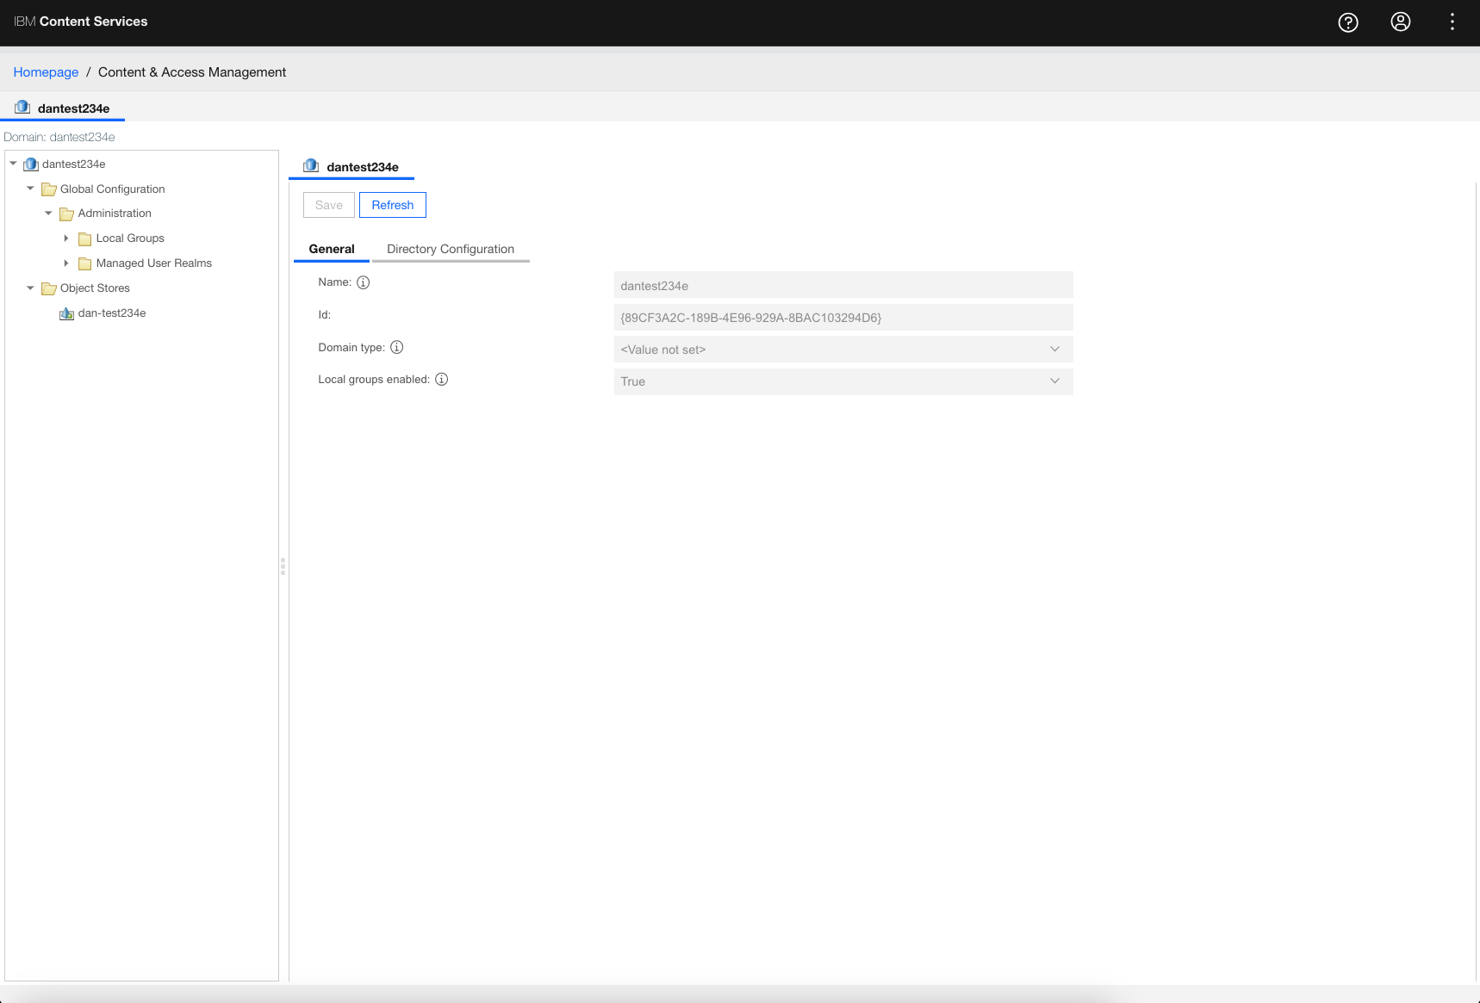Show info tooltip for Local groups enabled
This screenshot has width=1480, height=1003.
click(442, 379)
